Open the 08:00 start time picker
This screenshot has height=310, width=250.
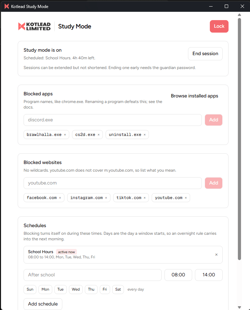[x=178, y=275]
